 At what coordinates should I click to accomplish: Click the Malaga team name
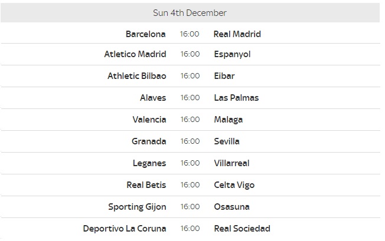click(229, 120)
